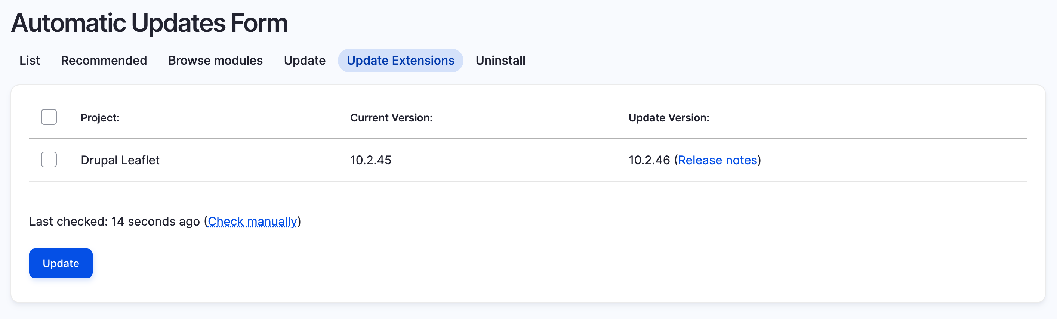Click the 14 seconds ago timestamp
Image resolution: width=1057 pixels, height=319 pixels.
[x=155, y=222]
